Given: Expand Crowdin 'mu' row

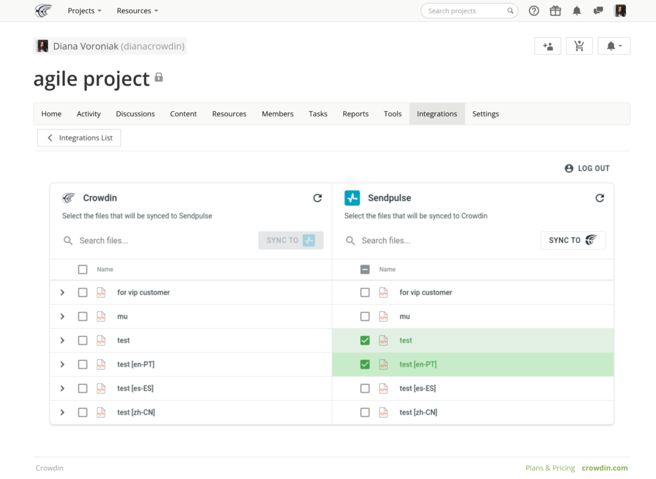Looking at the screenshot, I should click(62, 317).
